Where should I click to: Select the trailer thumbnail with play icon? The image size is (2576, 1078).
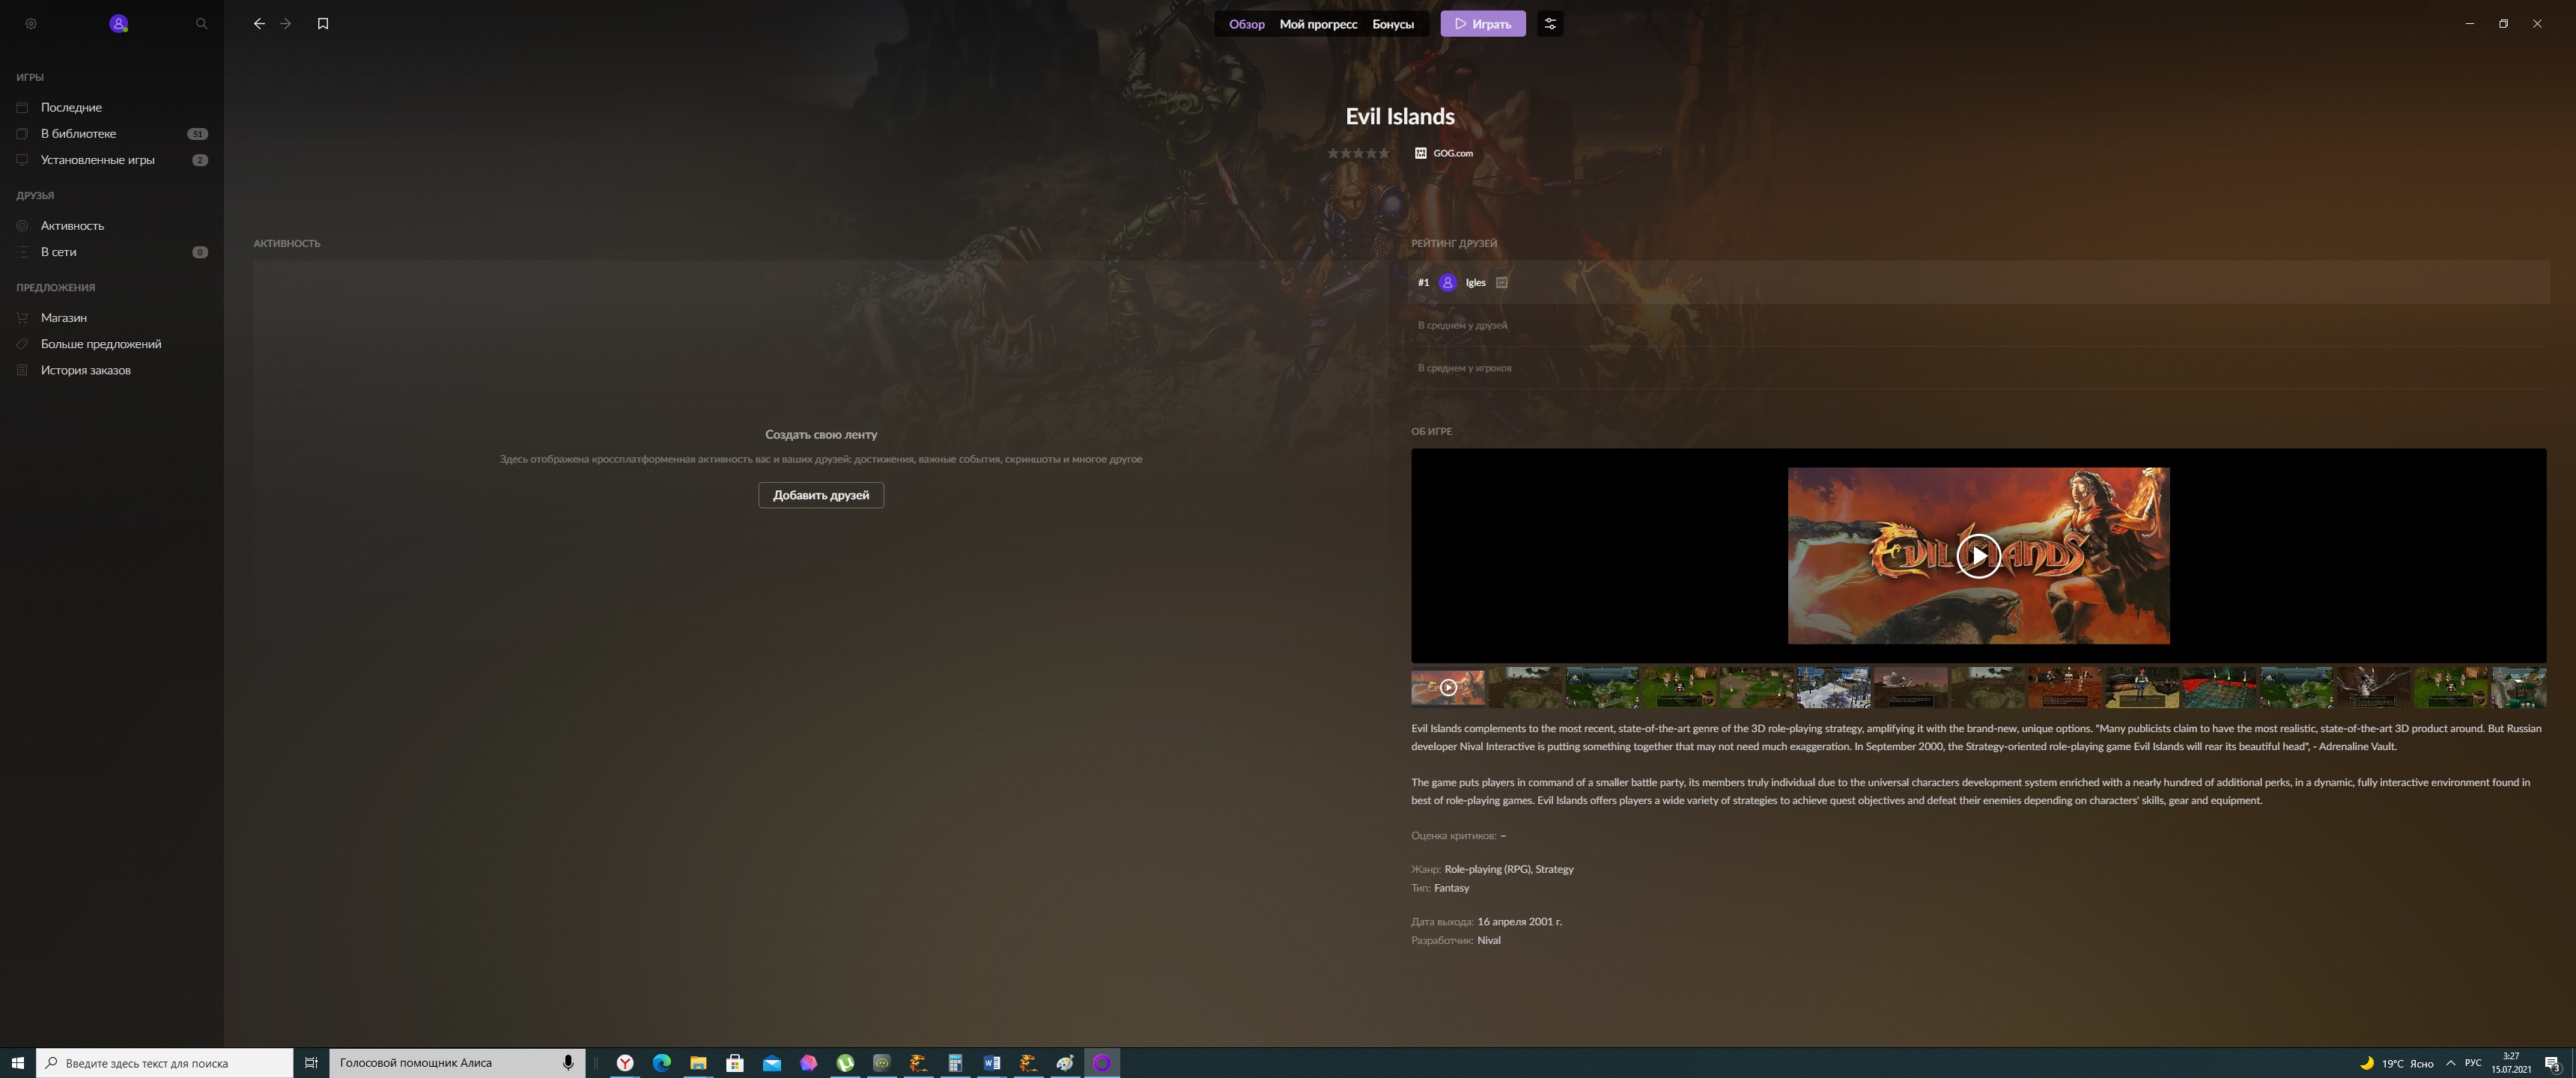pos(1448,687)
